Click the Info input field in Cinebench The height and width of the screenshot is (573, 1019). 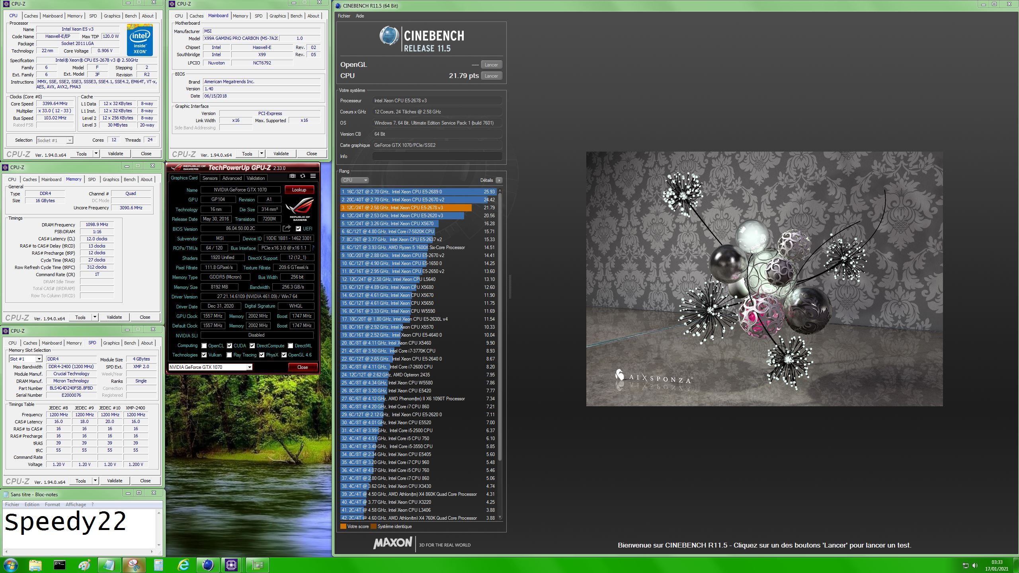tap(437, 156)
